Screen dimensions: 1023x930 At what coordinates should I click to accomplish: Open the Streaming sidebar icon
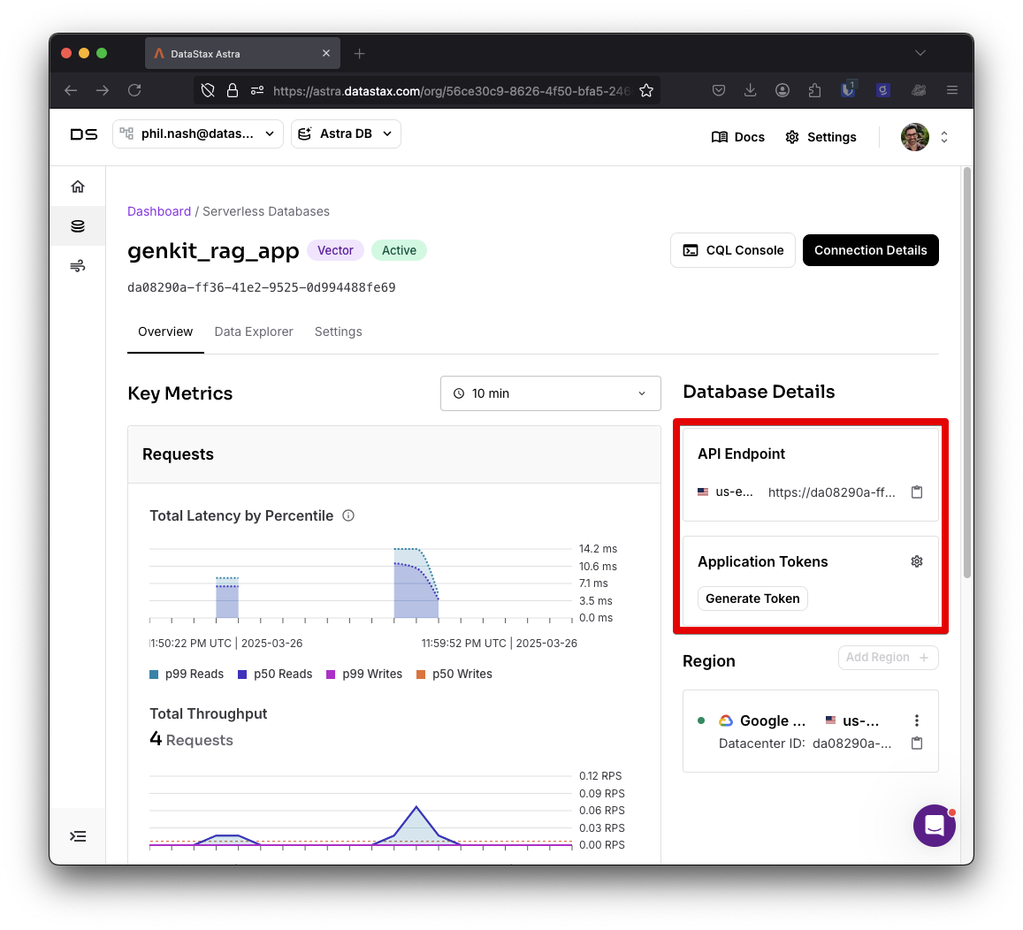78,265
